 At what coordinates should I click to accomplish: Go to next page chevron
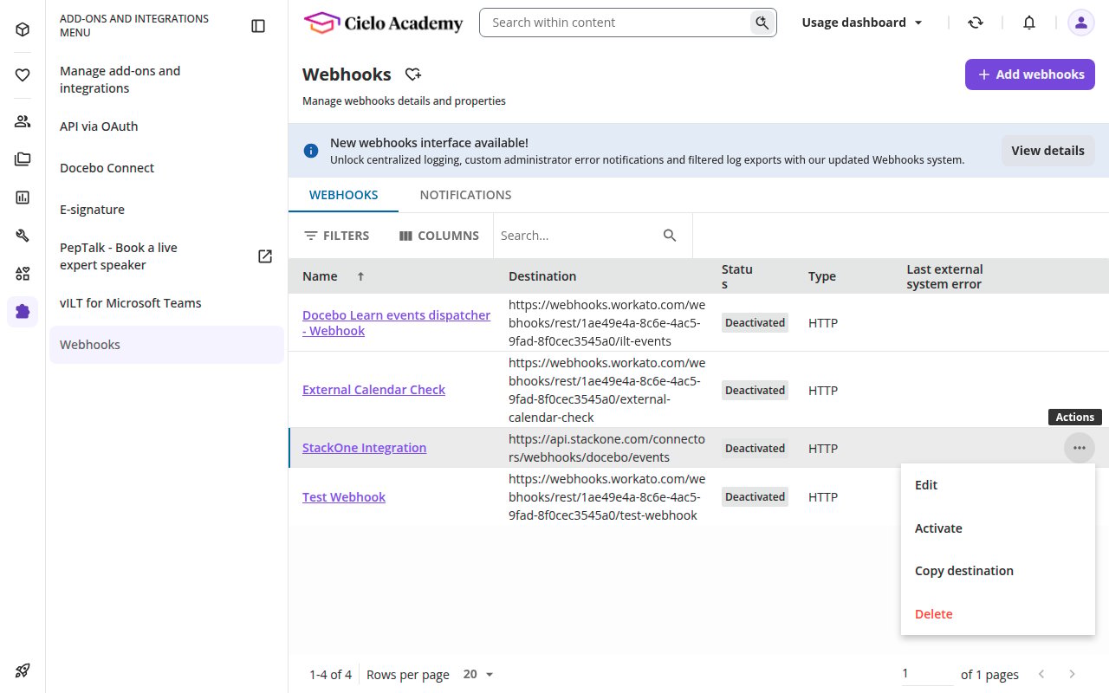click(x=1072, y=674)
